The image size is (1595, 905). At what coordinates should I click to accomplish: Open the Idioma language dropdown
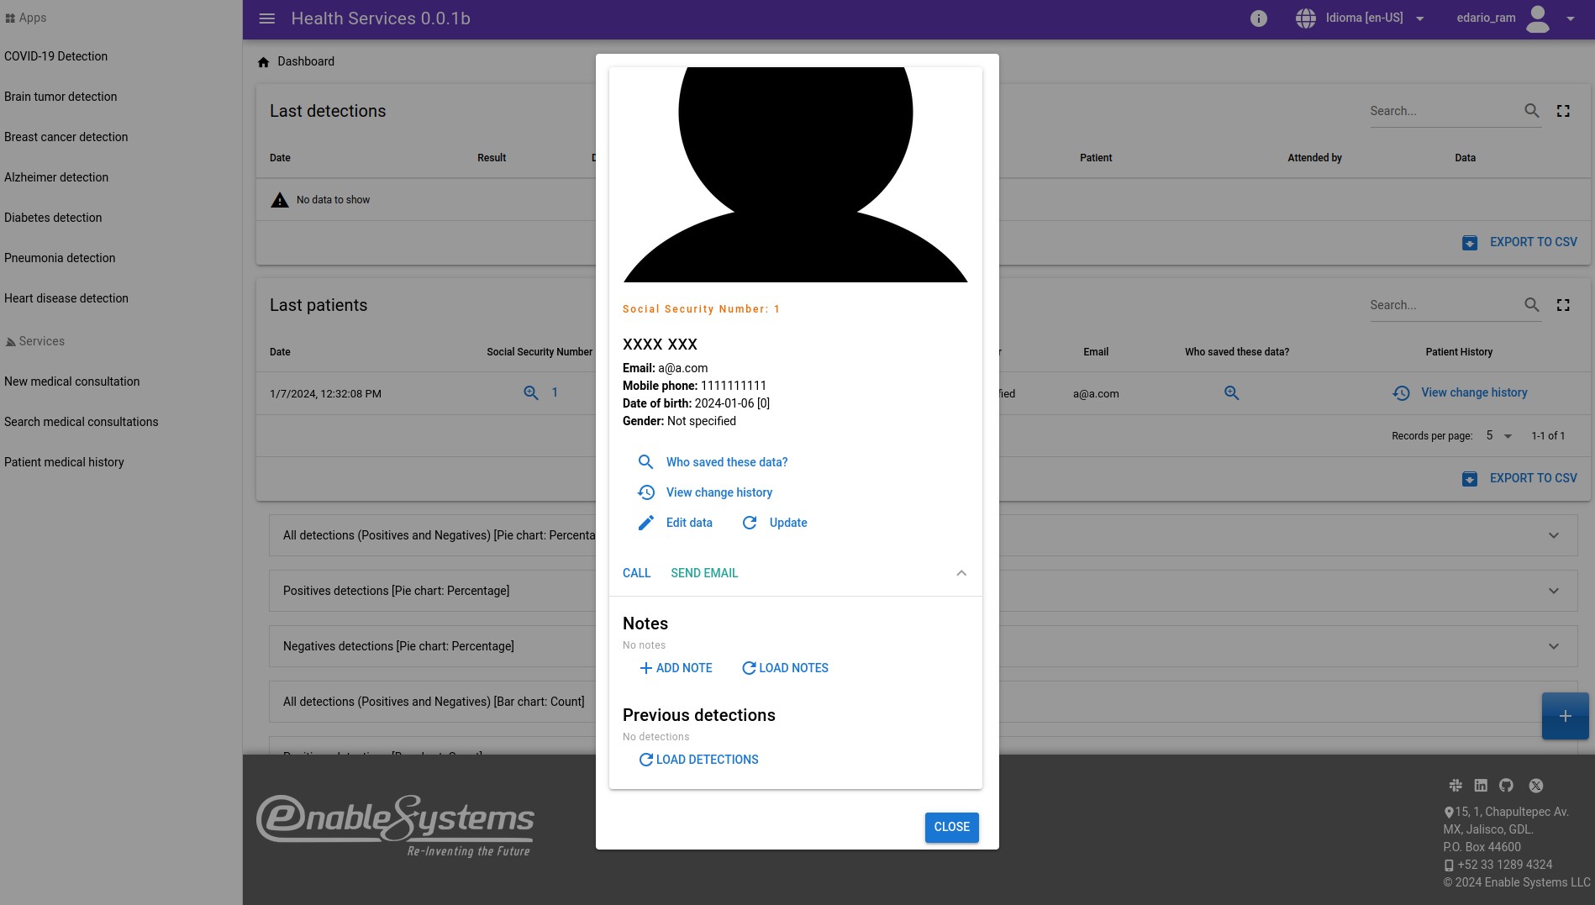click(1361, 18)
